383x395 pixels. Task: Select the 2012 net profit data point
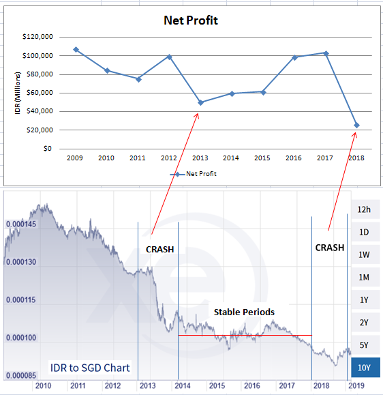pos(170,57)
